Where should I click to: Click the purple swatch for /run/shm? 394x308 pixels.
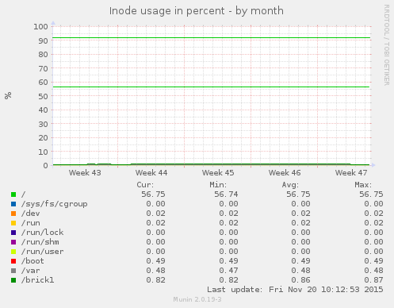(x=13, y=242)
